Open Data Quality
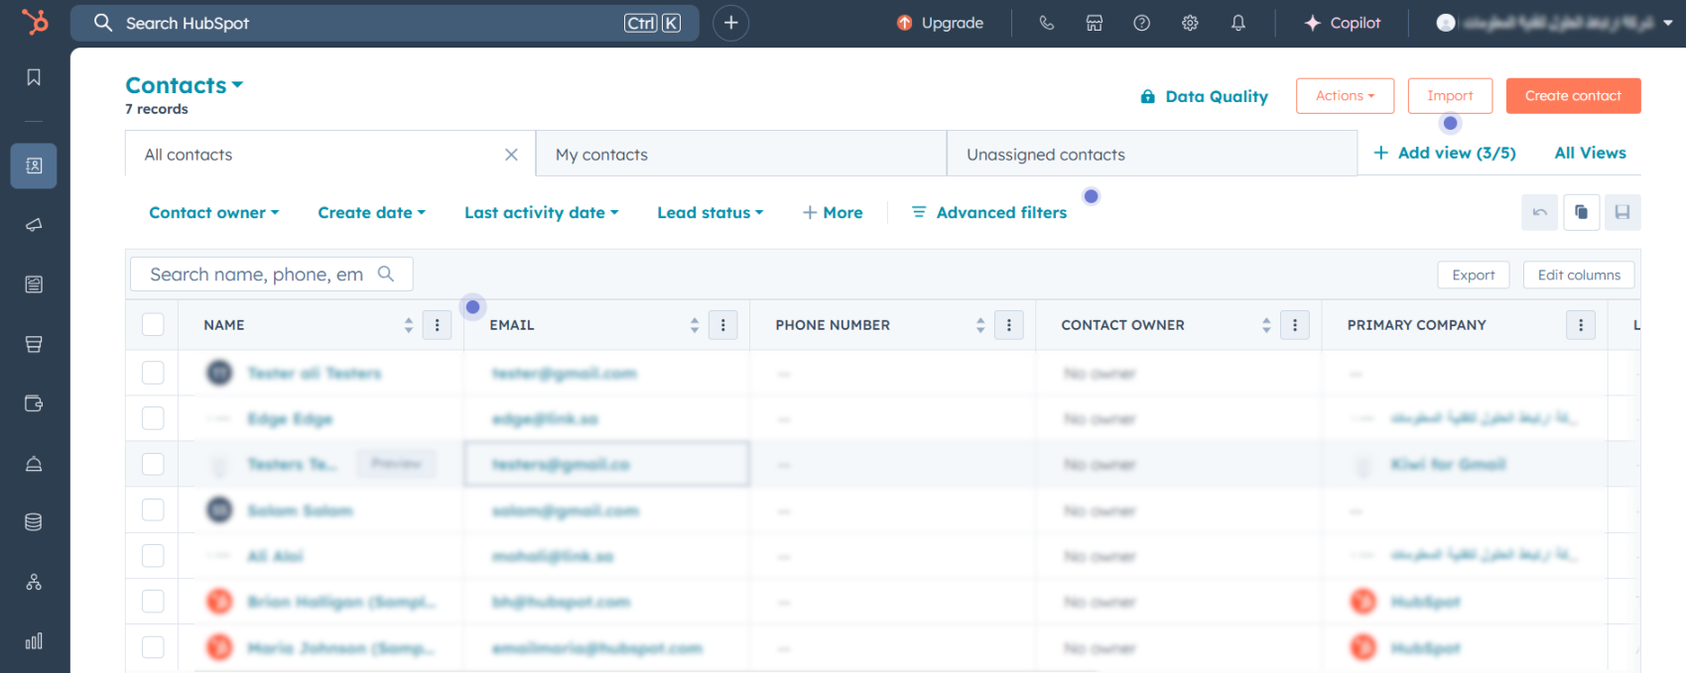 coord(1204,96)
